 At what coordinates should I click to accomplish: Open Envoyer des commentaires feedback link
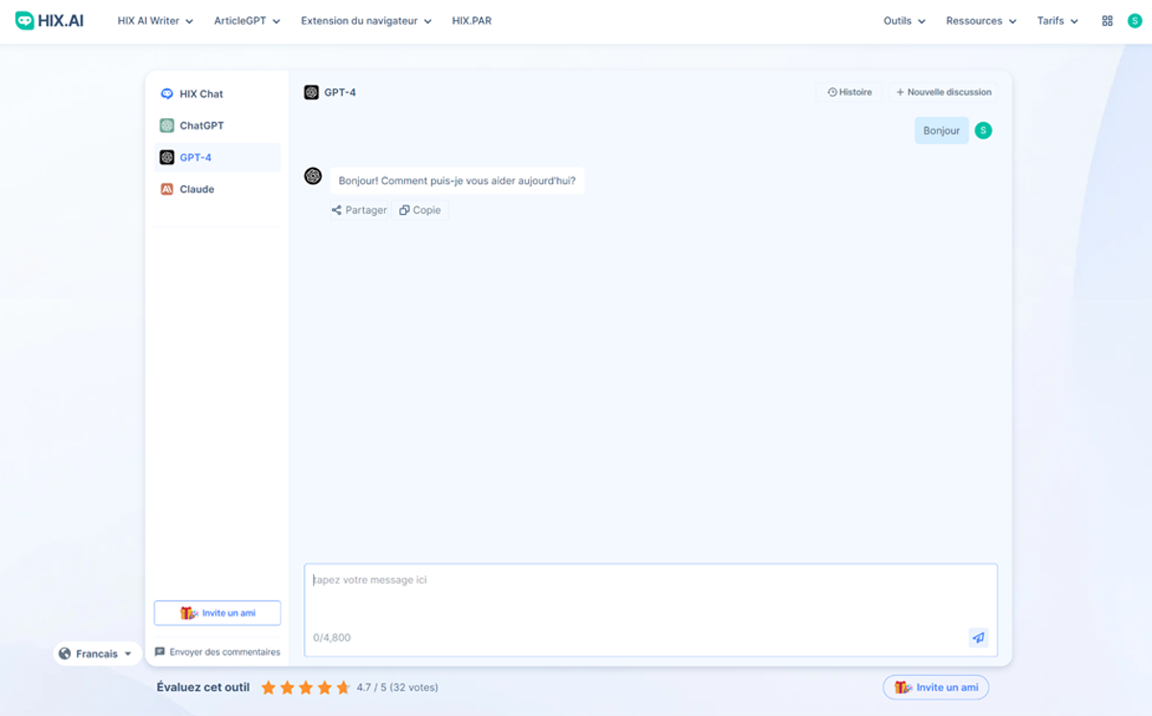[217, 652]
